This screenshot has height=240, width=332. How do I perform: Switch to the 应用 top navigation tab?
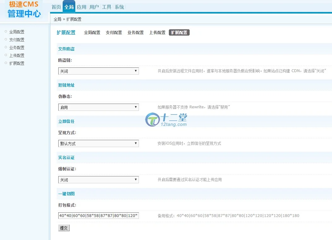tap(82, 7)
